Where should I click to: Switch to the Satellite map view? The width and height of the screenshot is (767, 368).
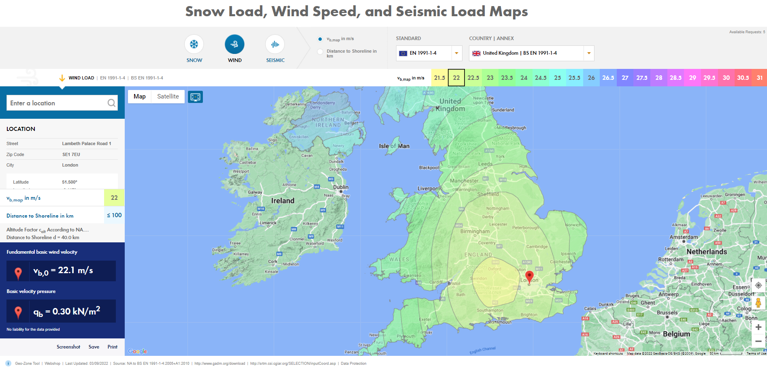coord(168,96)
